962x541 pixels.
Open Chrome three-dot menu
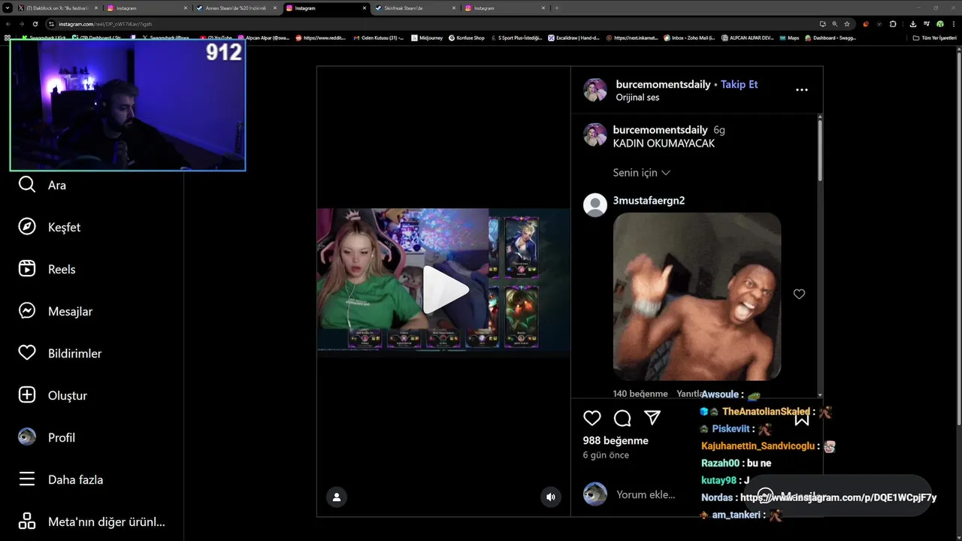[x=954, y=24]
